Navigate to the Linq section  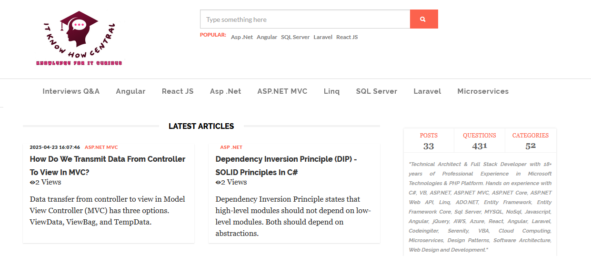pos(331,91)
